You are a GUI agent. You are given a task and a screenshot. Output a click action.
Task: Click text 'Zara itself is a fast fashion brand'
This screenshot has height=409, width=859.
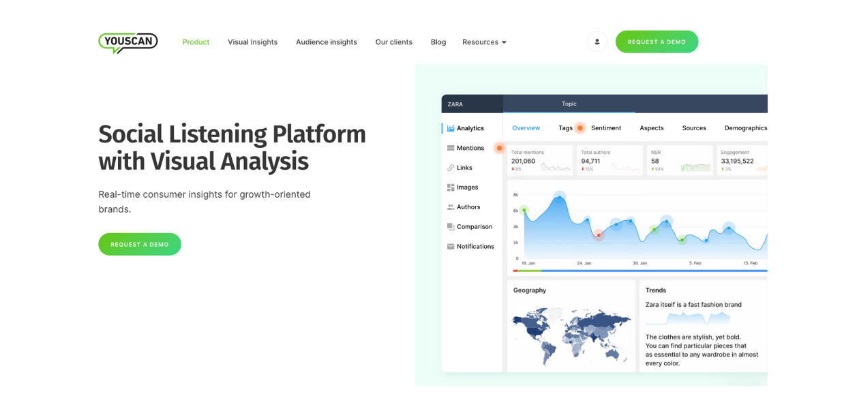pos(693,305)
